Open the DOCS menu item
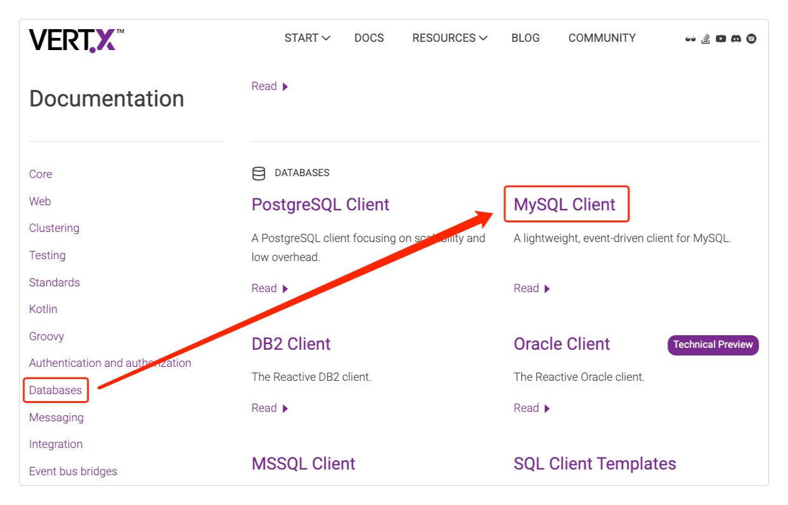 point(369,38)
